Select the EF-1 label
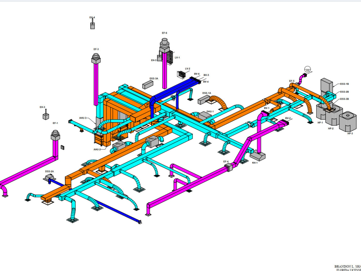 coord(55,123)
